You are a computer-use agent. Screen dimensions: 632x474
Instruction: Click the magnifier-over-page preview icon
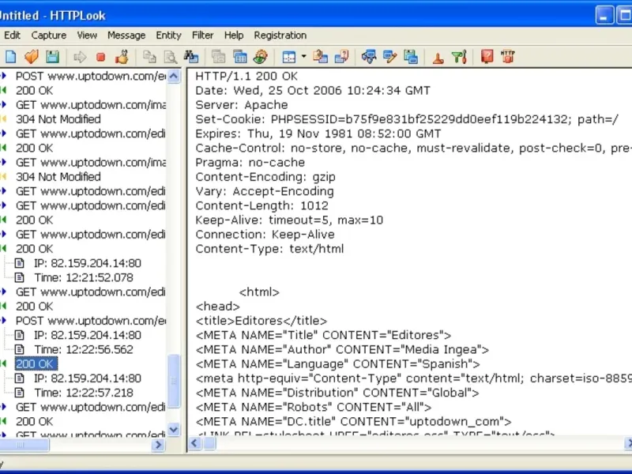pyautogui.click(x=171, y=57)
